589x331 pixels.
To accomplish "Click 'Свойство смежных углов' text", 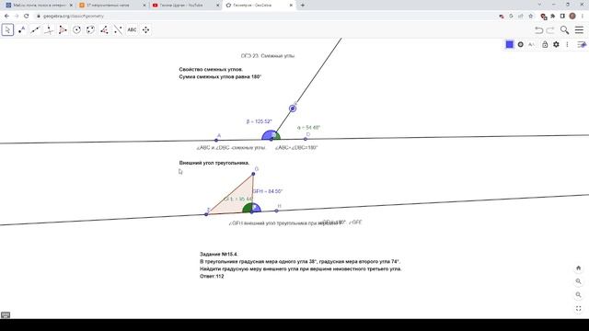I will 211,70.
